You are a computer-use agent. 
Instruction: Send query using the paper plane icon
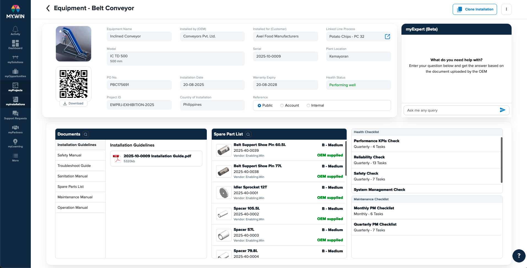[x=502, y=110]
